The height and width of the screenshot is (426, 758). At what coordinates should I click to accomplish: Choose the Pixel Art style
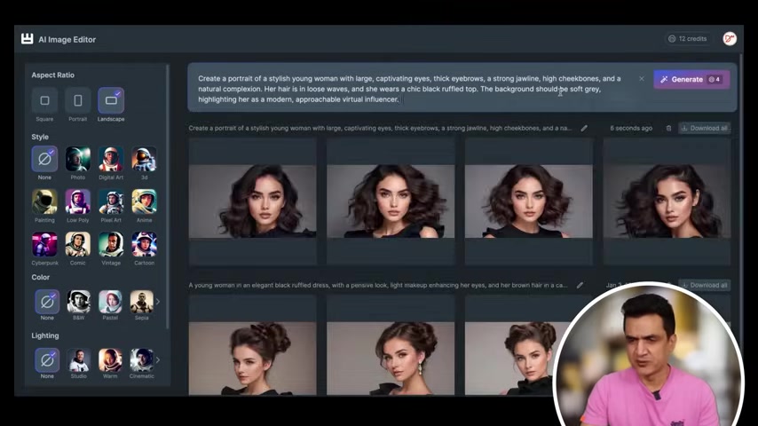tap(111, 201)
